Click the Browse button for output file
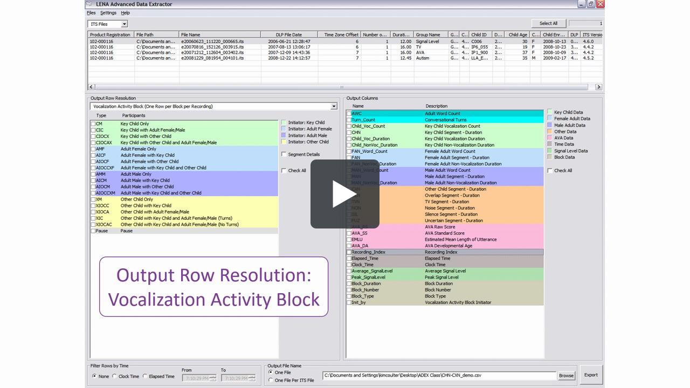The height and width of the screenshot is (388, 690). [x=566, y=376]
